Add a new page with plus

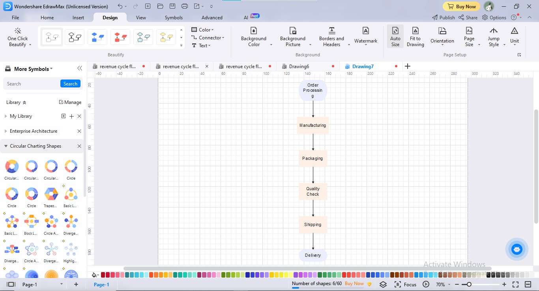click(76, 284)
